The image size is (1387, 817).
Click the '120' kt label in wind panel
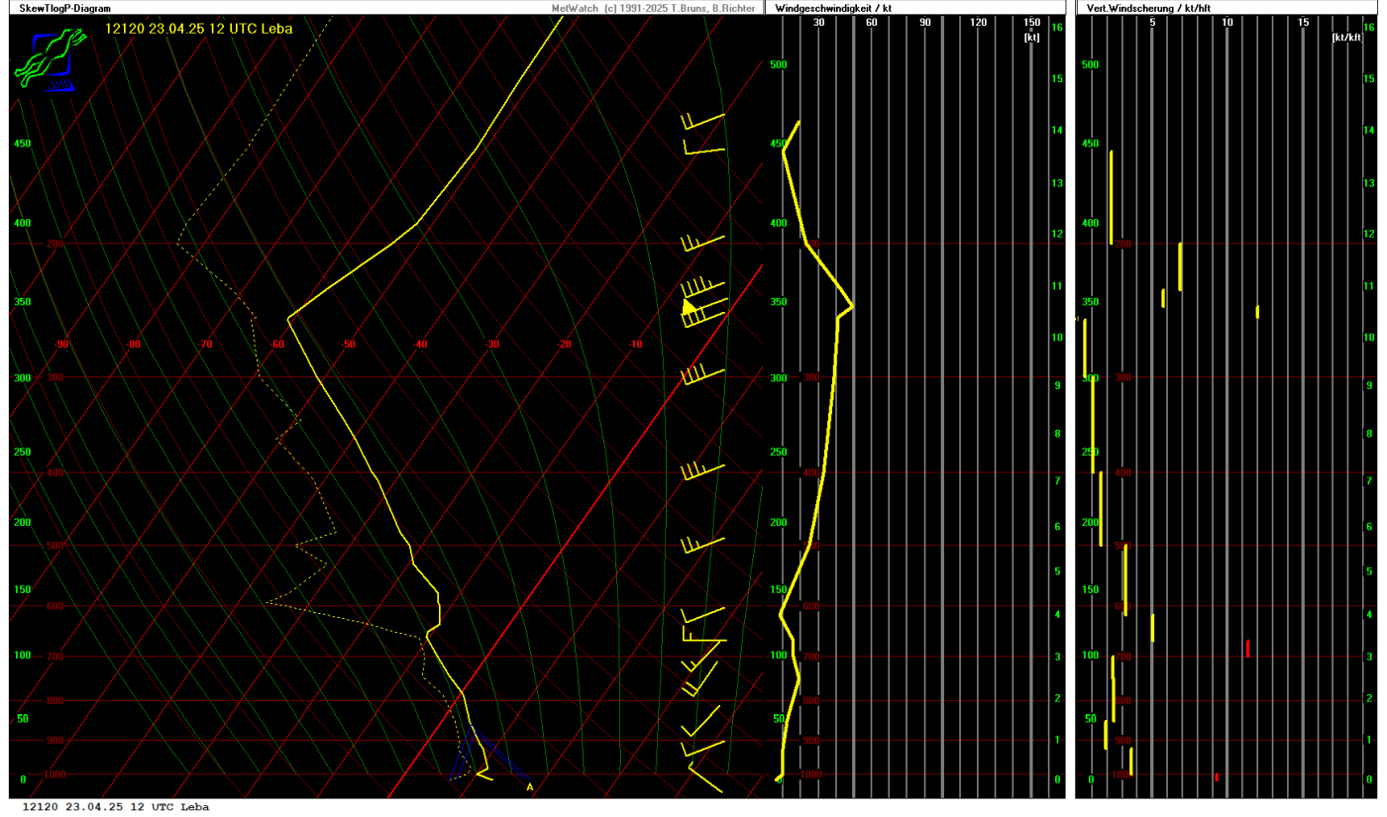pyautogui.click(x=979, y=23)
